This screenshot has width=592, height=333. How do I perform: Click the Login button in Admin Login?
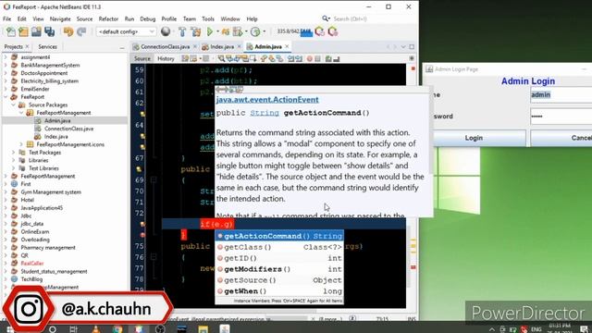[474, 138]
